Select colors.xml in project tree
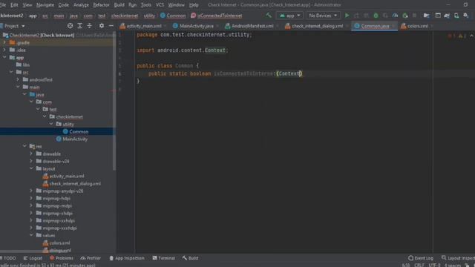Image resolution: width=475 pixels, height=267 pixels. coord(59,243)
